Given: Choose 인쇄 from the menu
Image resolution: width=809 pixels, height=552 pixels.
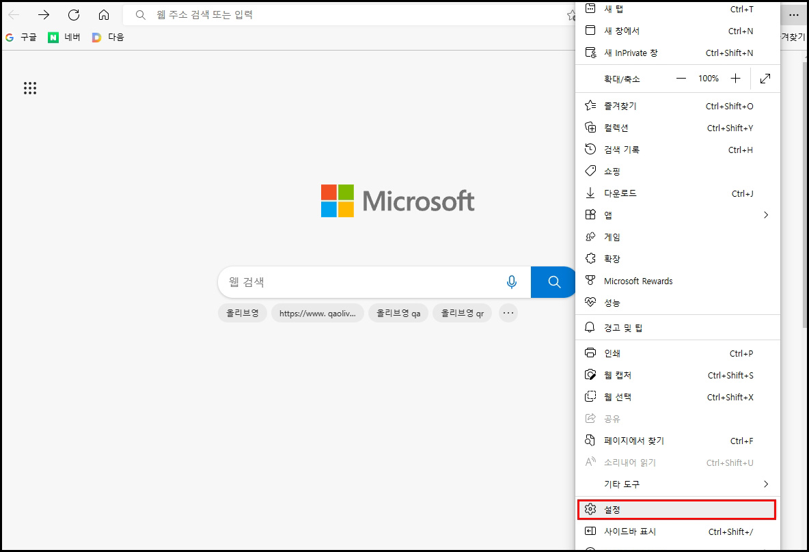Looking at the screenshot, I should point(677,353).
